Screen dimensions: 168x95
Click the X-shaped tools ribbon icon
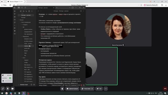[x=15, y=31]
